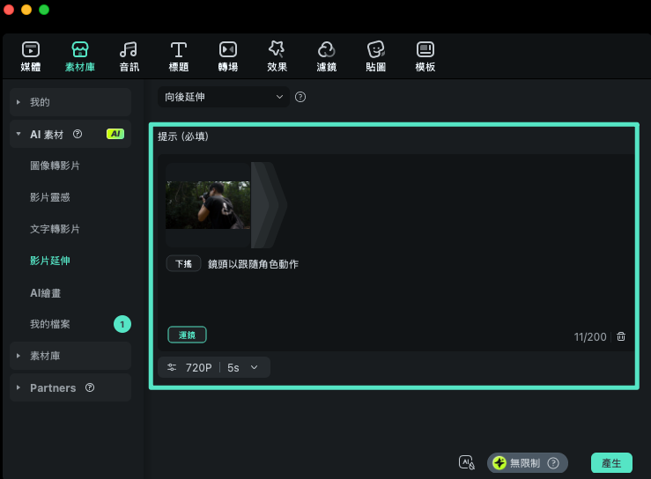651x479 pixels.
Task: Open the 轉場 transitions tab
Action: (228, 56)
